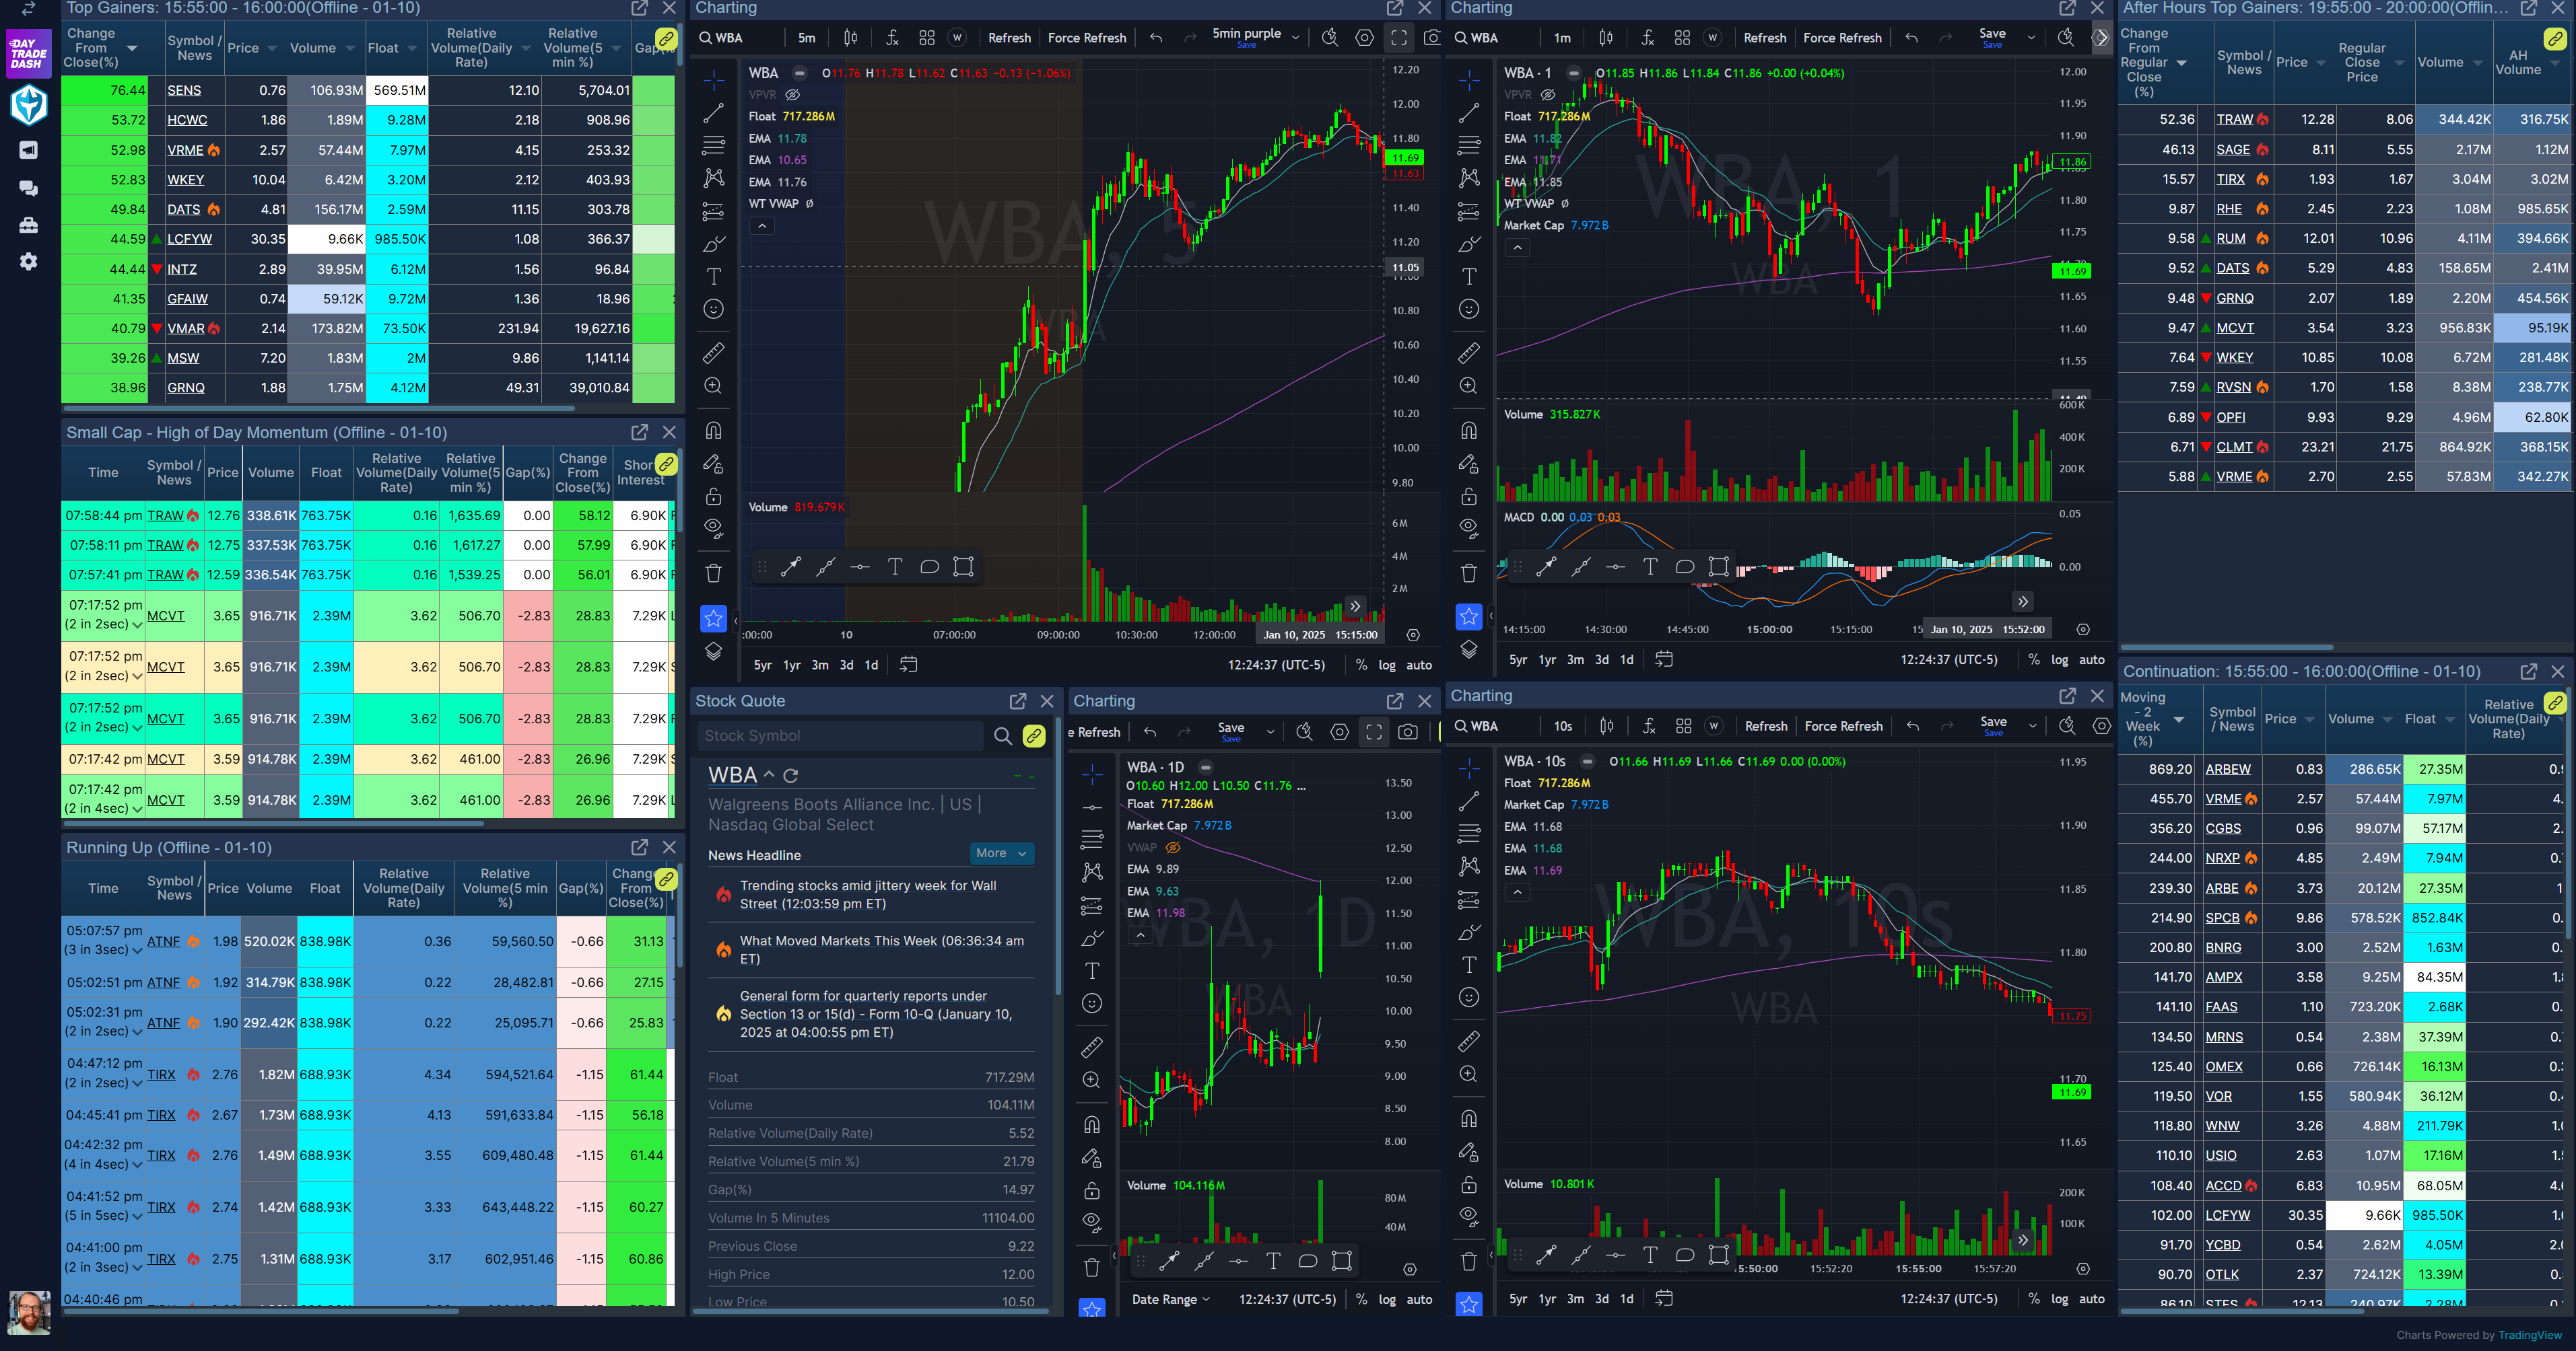Select the 3d range on the 5m chart
Screen dimensions: 2576x1351
(x=846, y=663)
